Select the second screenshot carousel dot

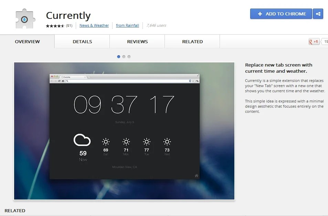coord(124,57)
